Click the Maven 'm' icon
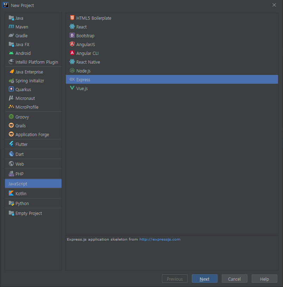The width and height of the screenshot is (283, 287). tap(11, 27)
